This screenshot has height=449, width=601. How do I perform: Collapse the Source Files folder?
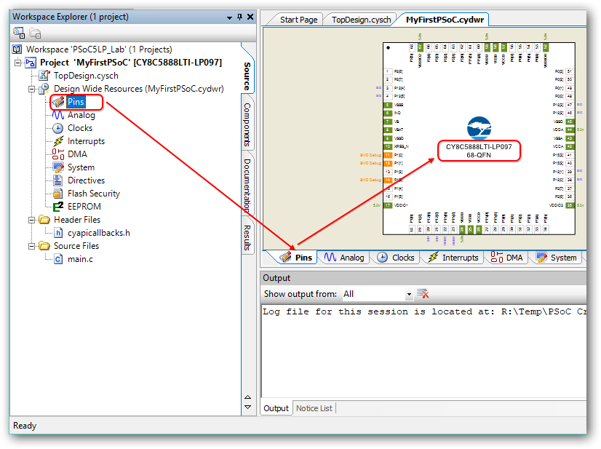pyautogui.click(x=31, y=246)
